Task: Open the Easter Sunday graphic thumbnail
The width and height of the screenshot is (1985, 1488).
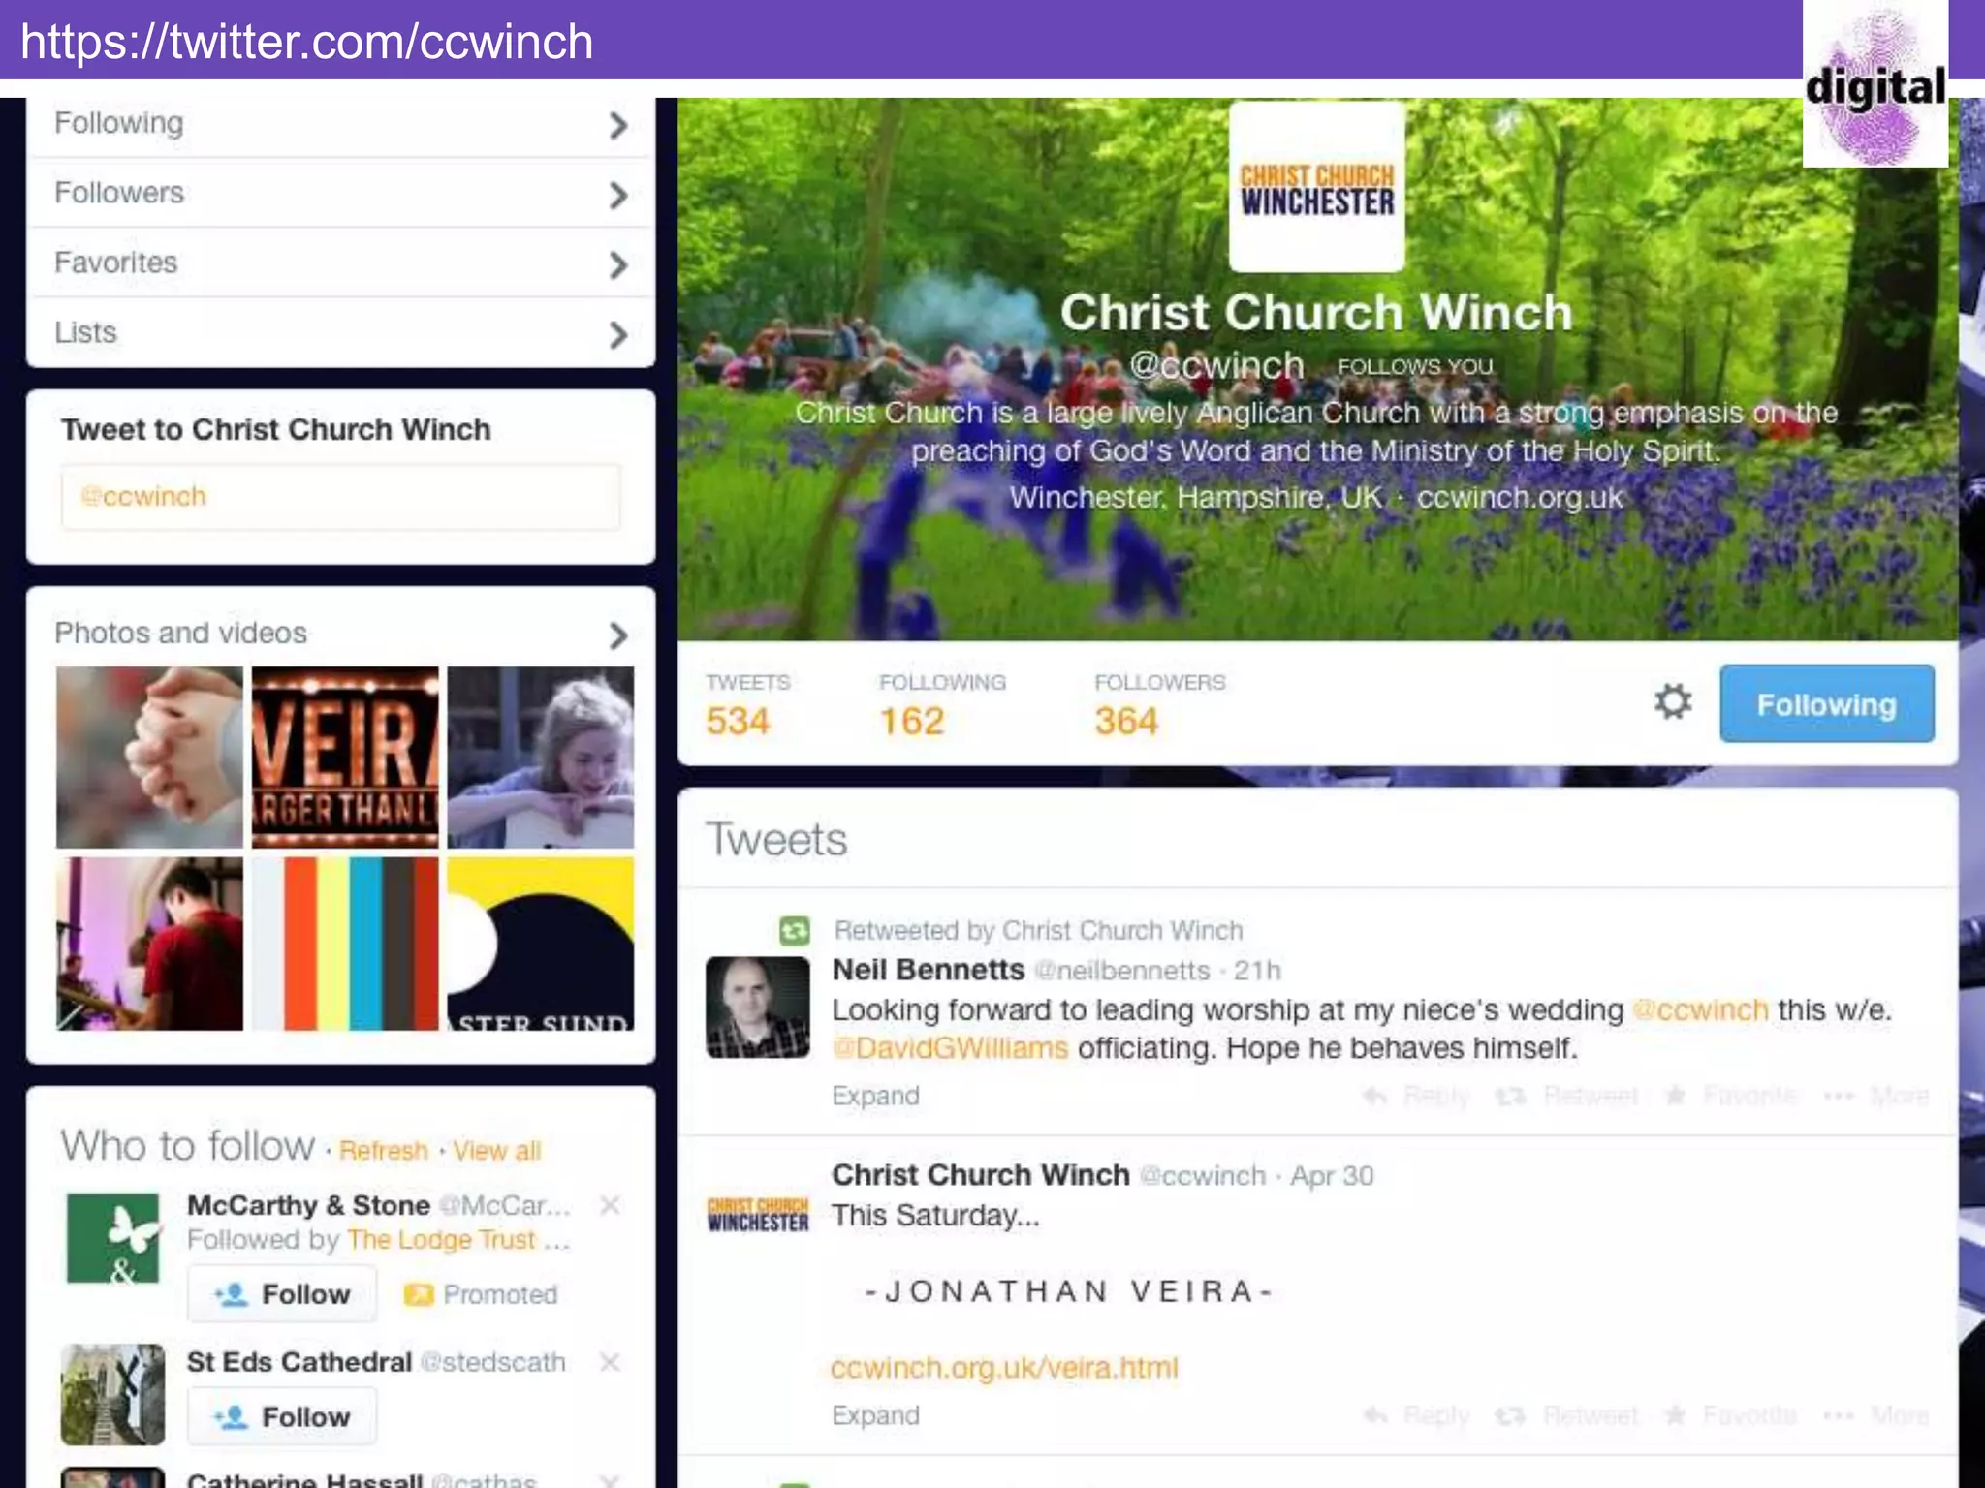Action: 541,944
